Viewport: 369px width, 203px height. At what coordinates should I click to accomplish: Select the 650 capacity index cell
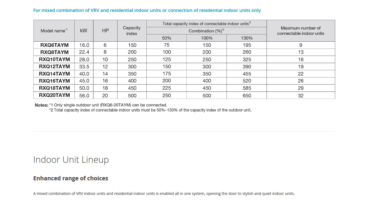tap(247, 96)
